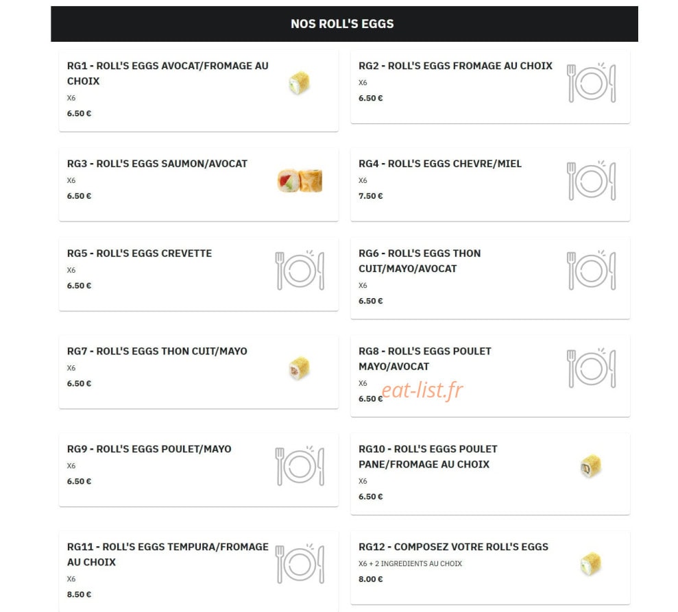Open RG4 - Roll's Eggs Chevre/Miel item
Screen dimensions: 678x612
pos(490,184)
